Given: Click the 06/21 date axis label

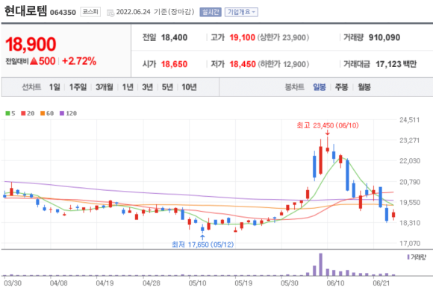Looking at the screenshot, I should (x=381, y=283).
